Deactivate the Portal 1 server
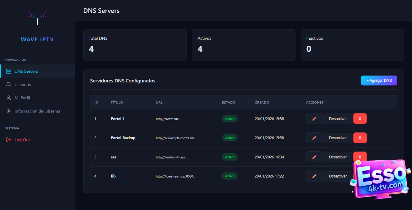Screen dimensions: 412x210 [338, 119]
